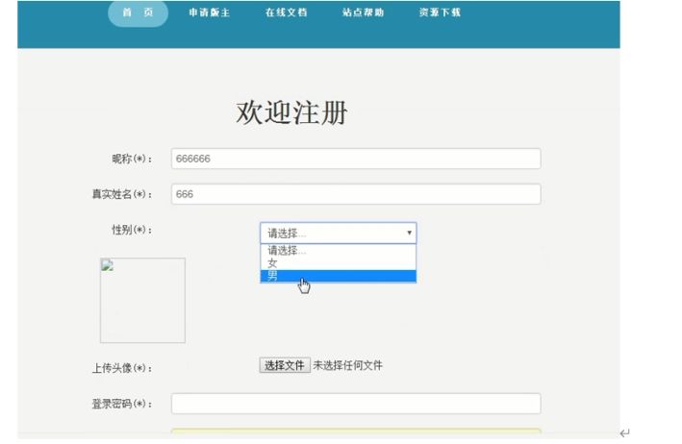Click the 真实姓名(*) field label
This screenshot has width=682, height=444.
[122, 194]
